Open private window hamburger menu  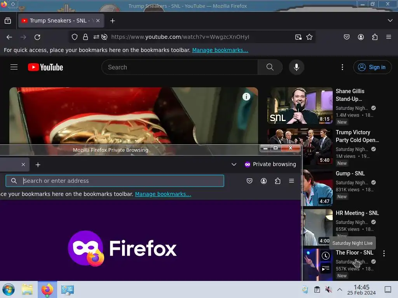(x=292, y=181)
